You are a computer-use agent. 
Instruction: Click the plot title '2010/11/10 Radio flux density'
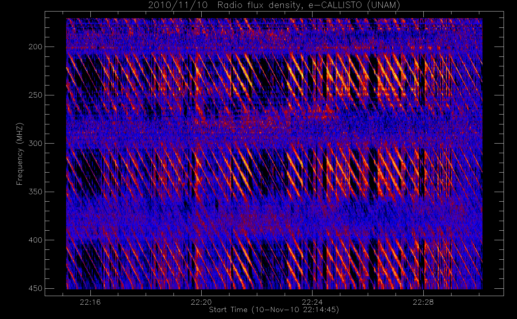click(274, 5)
